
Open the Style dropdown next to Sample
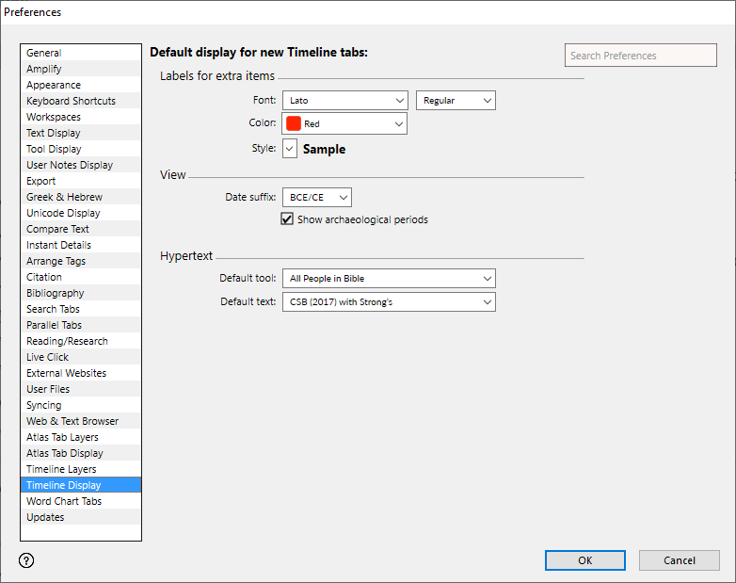click(290, 149)
